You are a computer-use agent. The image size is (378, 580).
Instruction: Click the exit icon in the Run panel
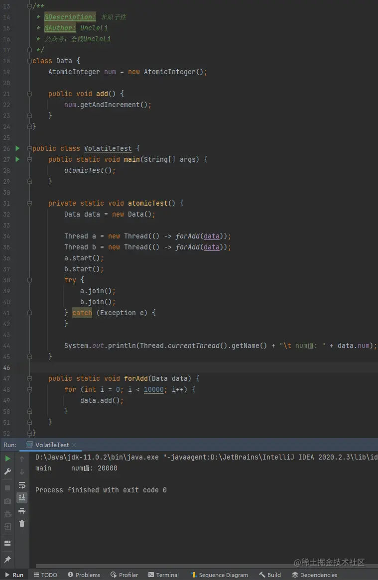pos(7,527)
